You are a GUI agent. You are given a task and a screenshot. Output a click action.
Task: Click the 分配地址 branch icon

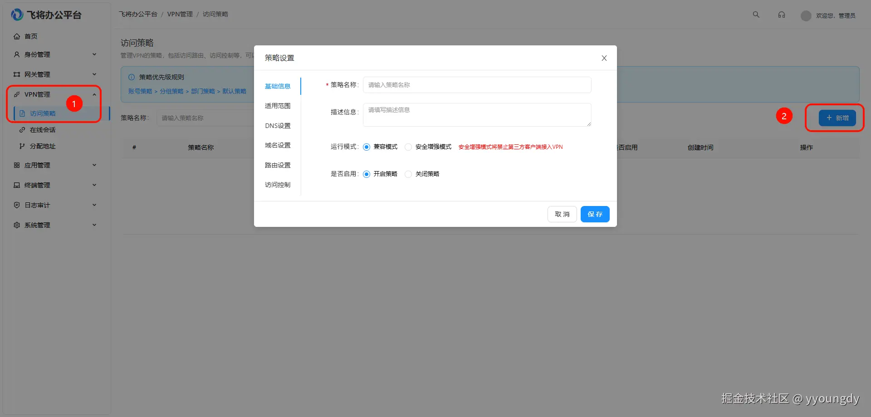pos(22,146)
